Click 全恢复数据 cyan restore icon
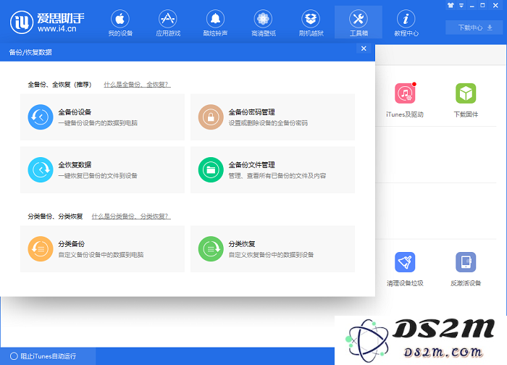 (x=41, y=169)
